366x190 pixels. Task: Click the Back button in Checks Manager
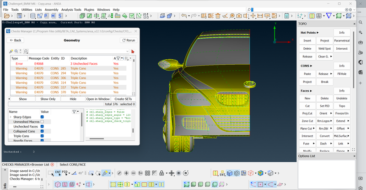[x=16, y=40]
